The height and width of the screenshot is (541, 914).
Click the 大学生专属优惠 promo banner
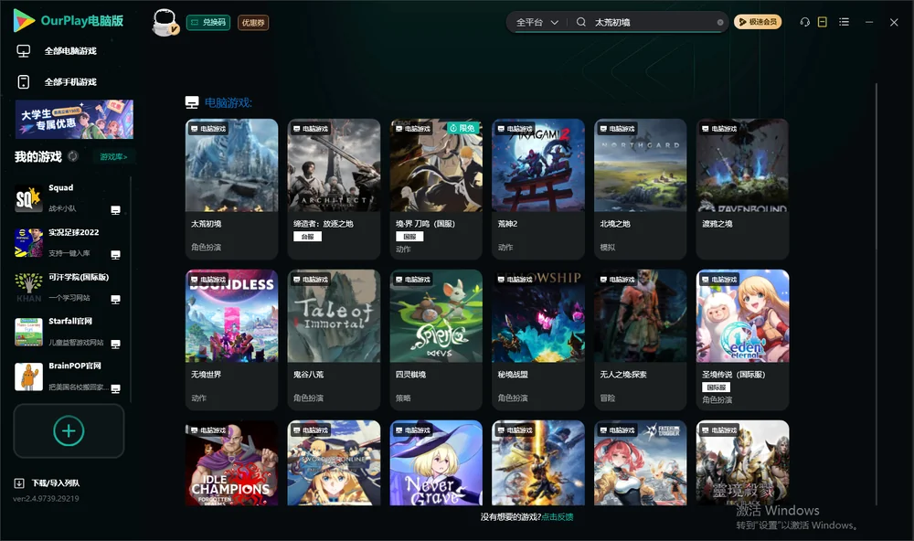tap(74, 120)
